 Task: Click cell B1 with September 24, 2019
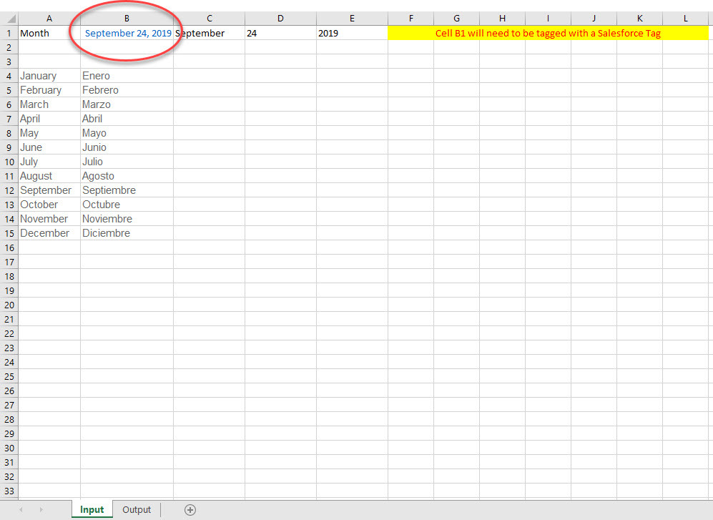click(x=127, y=33)
